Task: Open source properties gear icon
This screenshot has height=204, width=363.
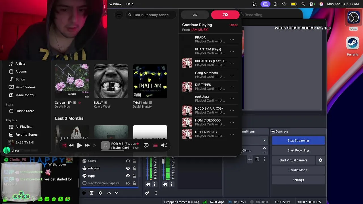Action: (100, 193)
